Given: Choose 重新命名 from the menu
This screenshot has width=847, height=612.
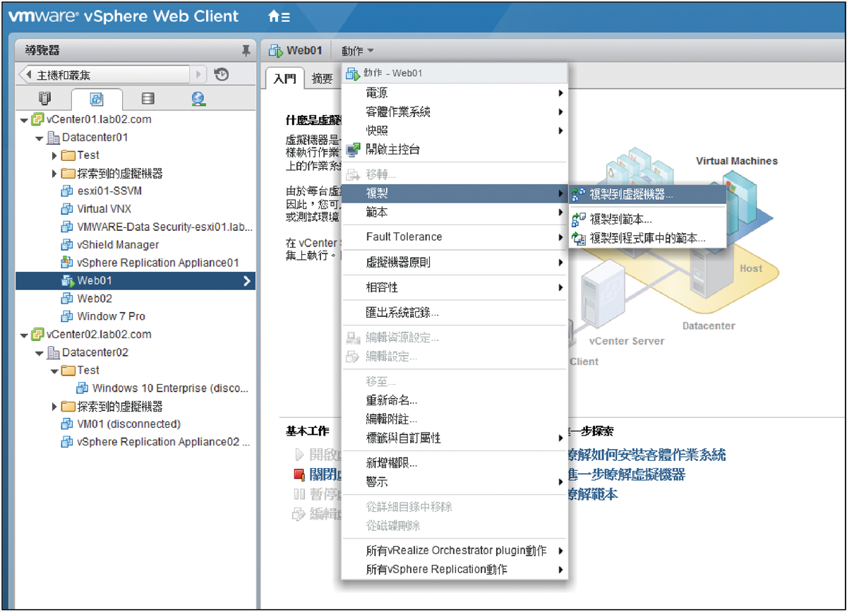Looking at the screenshot, I should (455, 400).
